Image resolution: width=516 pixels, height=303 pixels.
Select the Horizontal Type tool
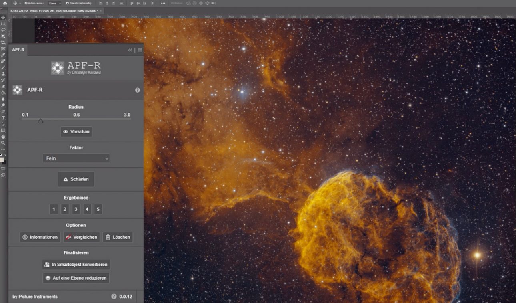pyautogui.click(x=3, y=118)
